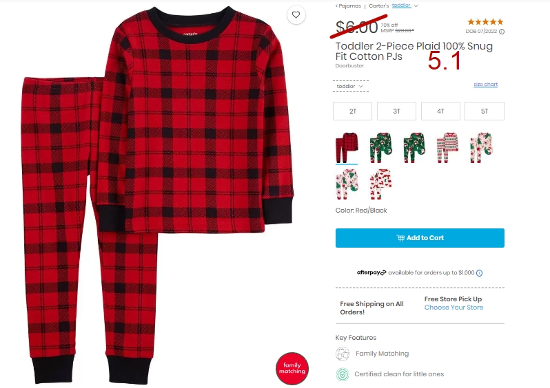
Task: Choose Your Store for pickup
Action: 454,307
